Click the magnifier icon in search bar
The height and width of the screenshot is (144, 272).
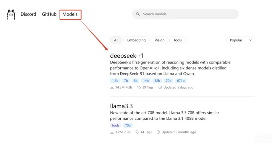138,14
